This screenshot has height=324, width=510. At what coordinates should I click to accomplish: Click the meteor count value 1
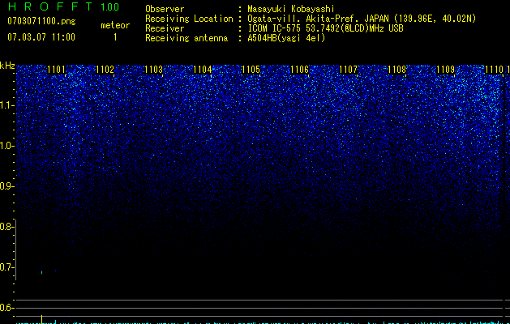[x=115, y=37]
